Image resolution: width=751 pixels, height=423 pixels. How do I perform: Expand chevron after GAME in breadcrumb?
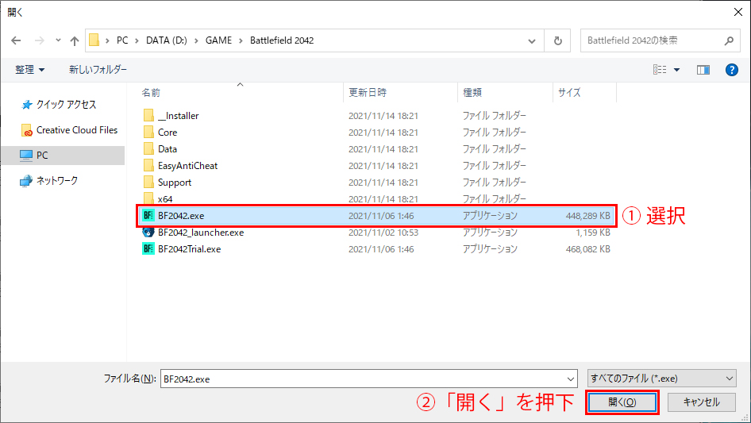(x=241, y=40)
